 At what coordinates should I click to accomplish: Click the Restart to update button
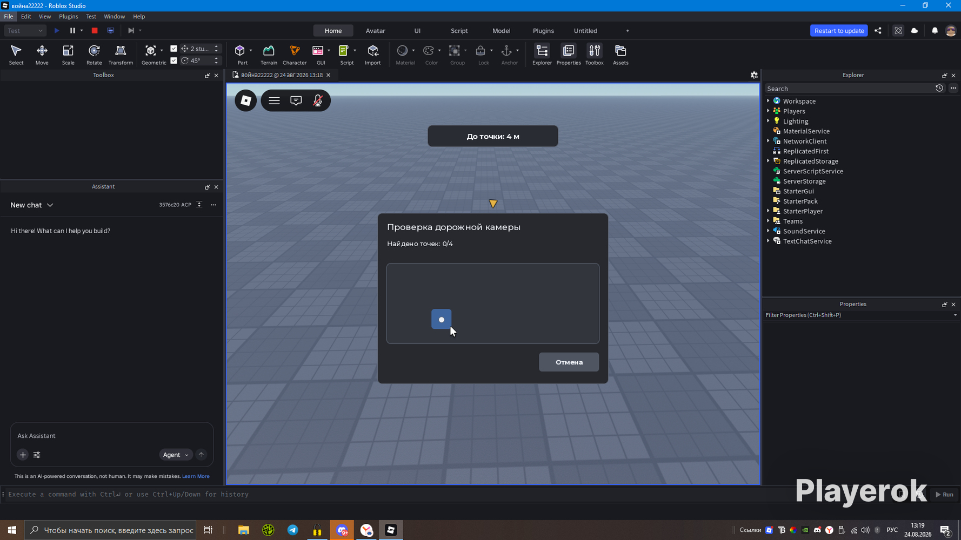pos(839,31)
